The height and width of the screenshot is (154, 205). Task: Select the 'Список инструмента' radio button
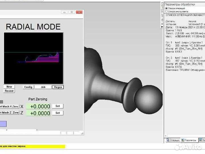pos(166,11)
